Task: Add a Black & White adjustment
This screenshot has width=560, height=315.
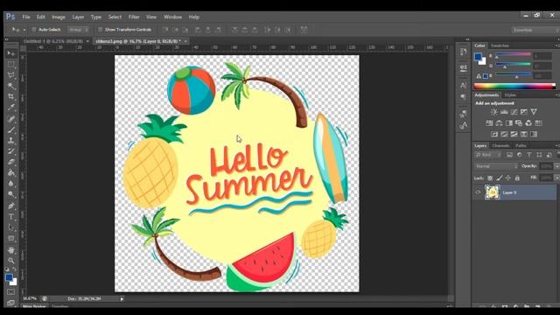Action: tap(509, 123)
